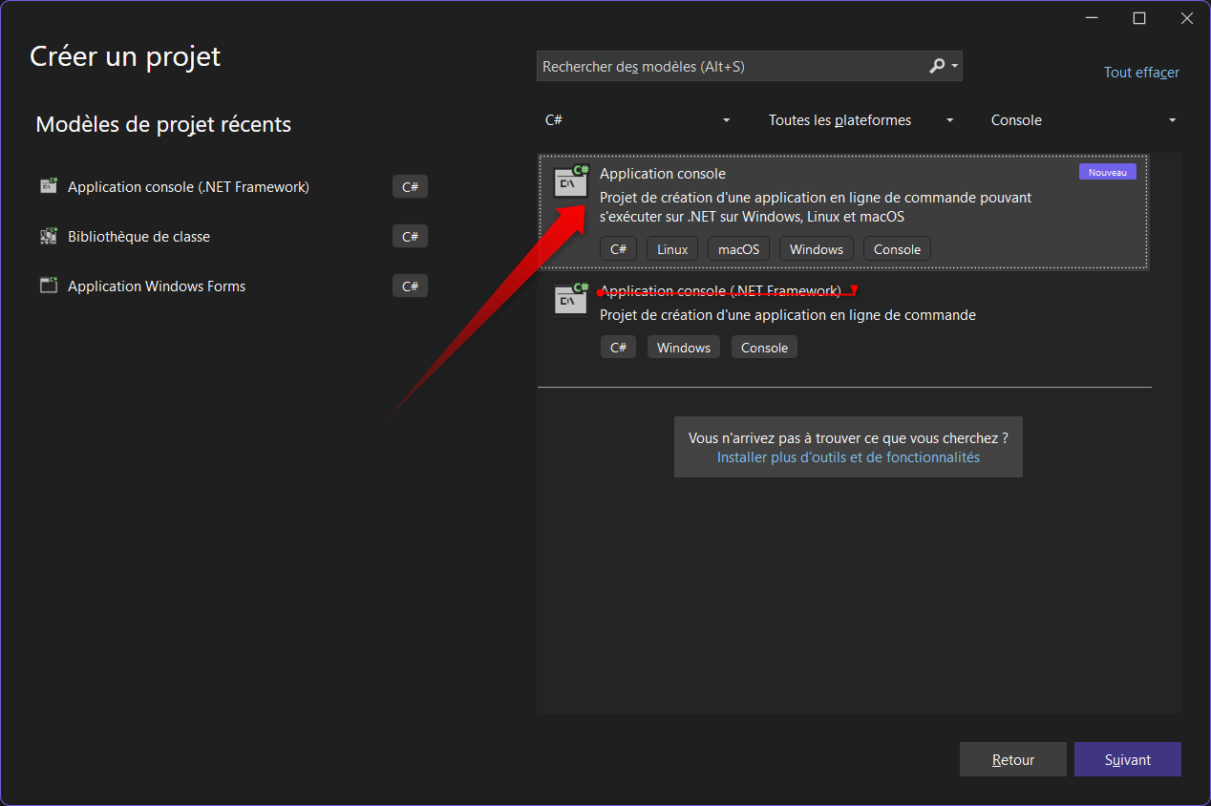1211x806 pixels.
Task: Click the Linux tag under Application console
Action: [672, 249]
